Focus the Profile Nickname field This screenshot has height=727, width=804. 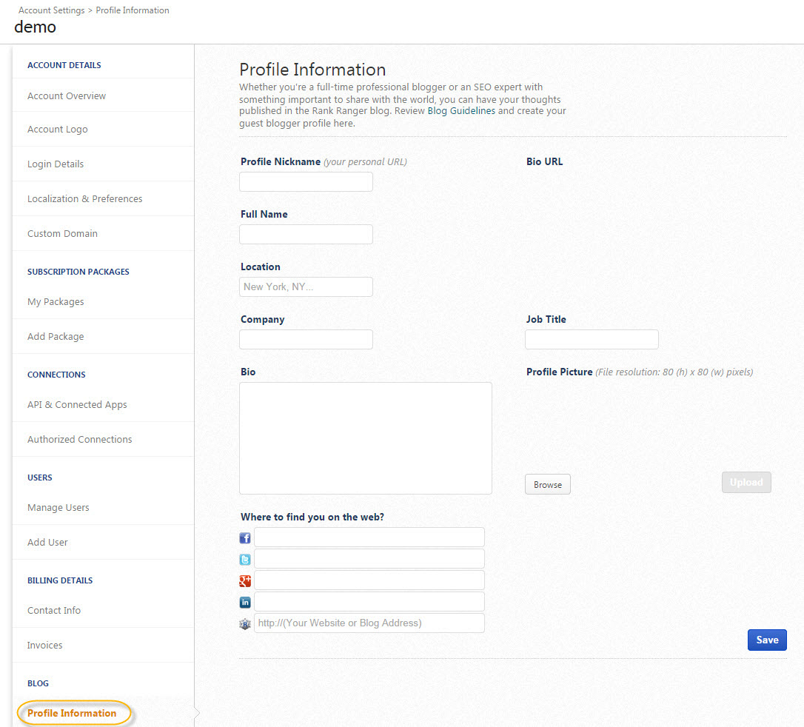pos(306,182)
